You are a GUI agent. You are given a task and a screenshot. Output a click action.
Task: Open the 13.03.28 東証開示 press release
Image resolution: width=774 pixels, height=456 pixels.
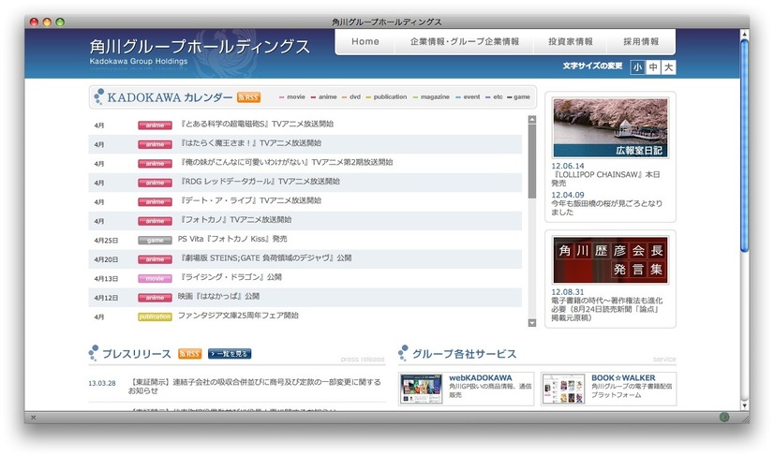[255, 386]
